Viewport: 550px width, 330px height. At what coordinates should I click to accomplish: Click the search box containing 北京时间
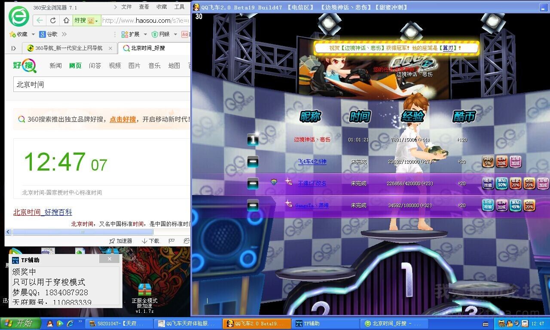coord(101,85)
